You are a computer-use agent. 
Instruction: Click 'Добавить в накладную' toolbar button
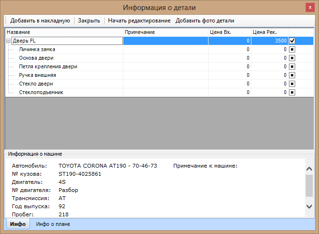point(40,21)
